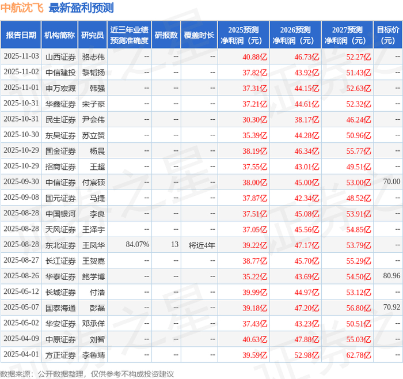Select the 华鑫证券 institution cell
The height and width of the screenshot is (379, 403).
(60, 104)
